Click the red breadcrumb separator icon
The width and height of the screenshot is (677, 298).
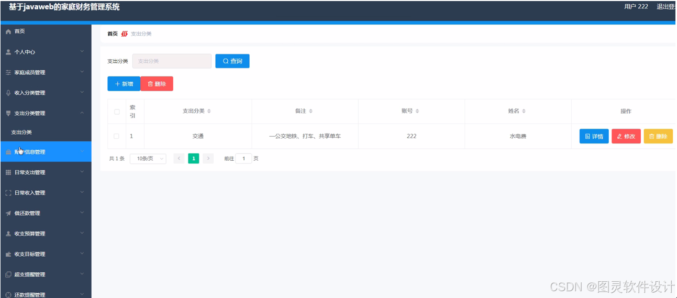[124, 34]
